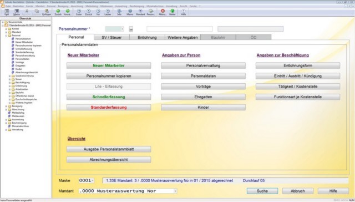
Task: Click the red Standarderfassung button
Action: 109,107
